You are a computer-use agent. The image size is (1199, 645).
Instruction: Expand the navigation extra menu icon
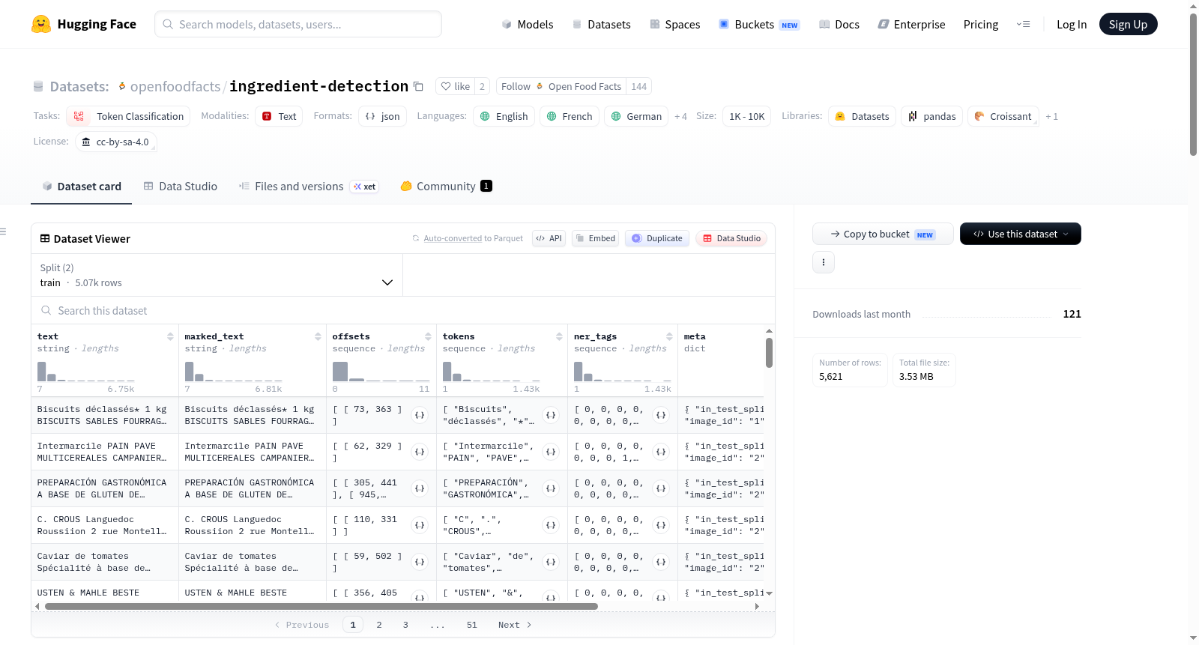1023,24
